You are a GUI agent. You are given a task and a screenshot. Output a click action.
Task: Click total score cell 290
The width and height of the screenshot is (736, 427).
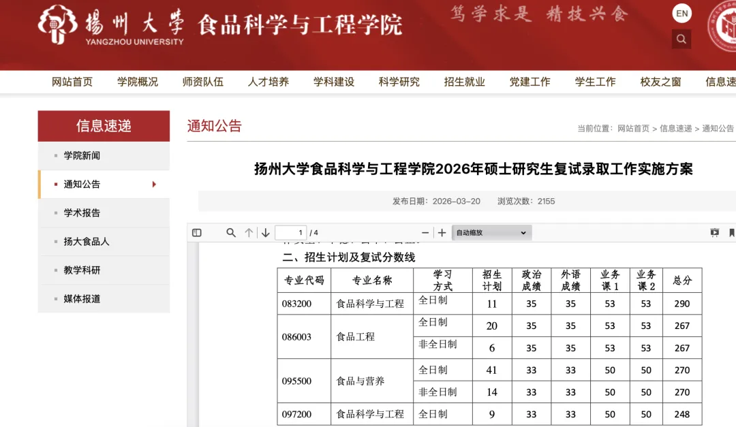click(x=682, y=304)
